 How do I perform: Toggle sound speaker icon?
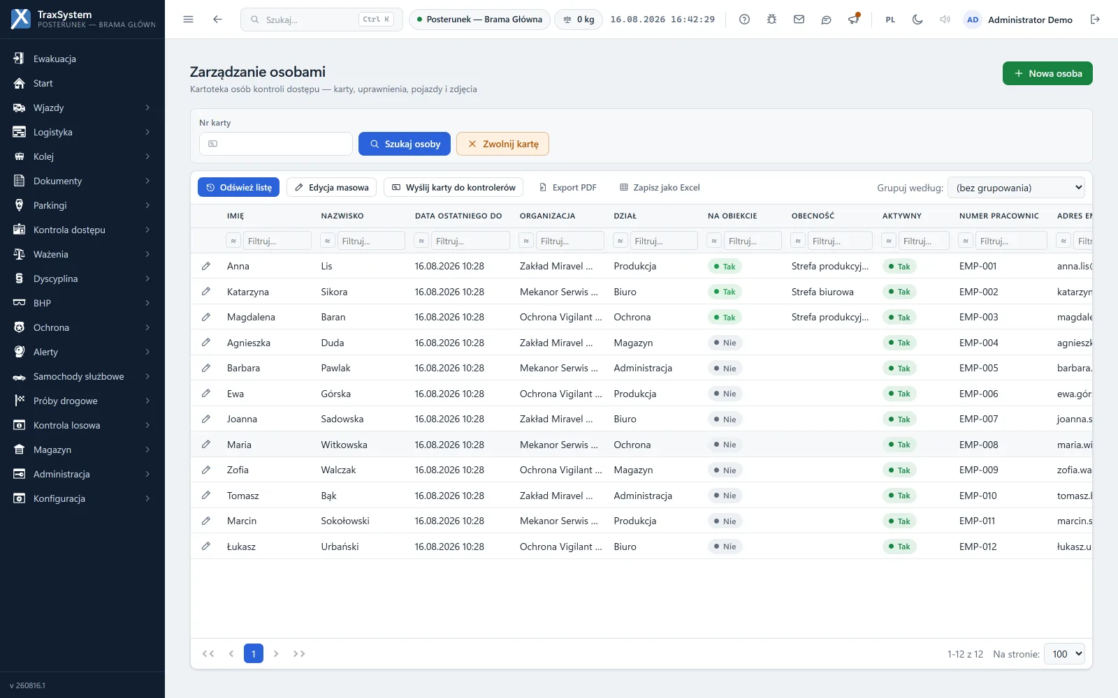[945, 20]
